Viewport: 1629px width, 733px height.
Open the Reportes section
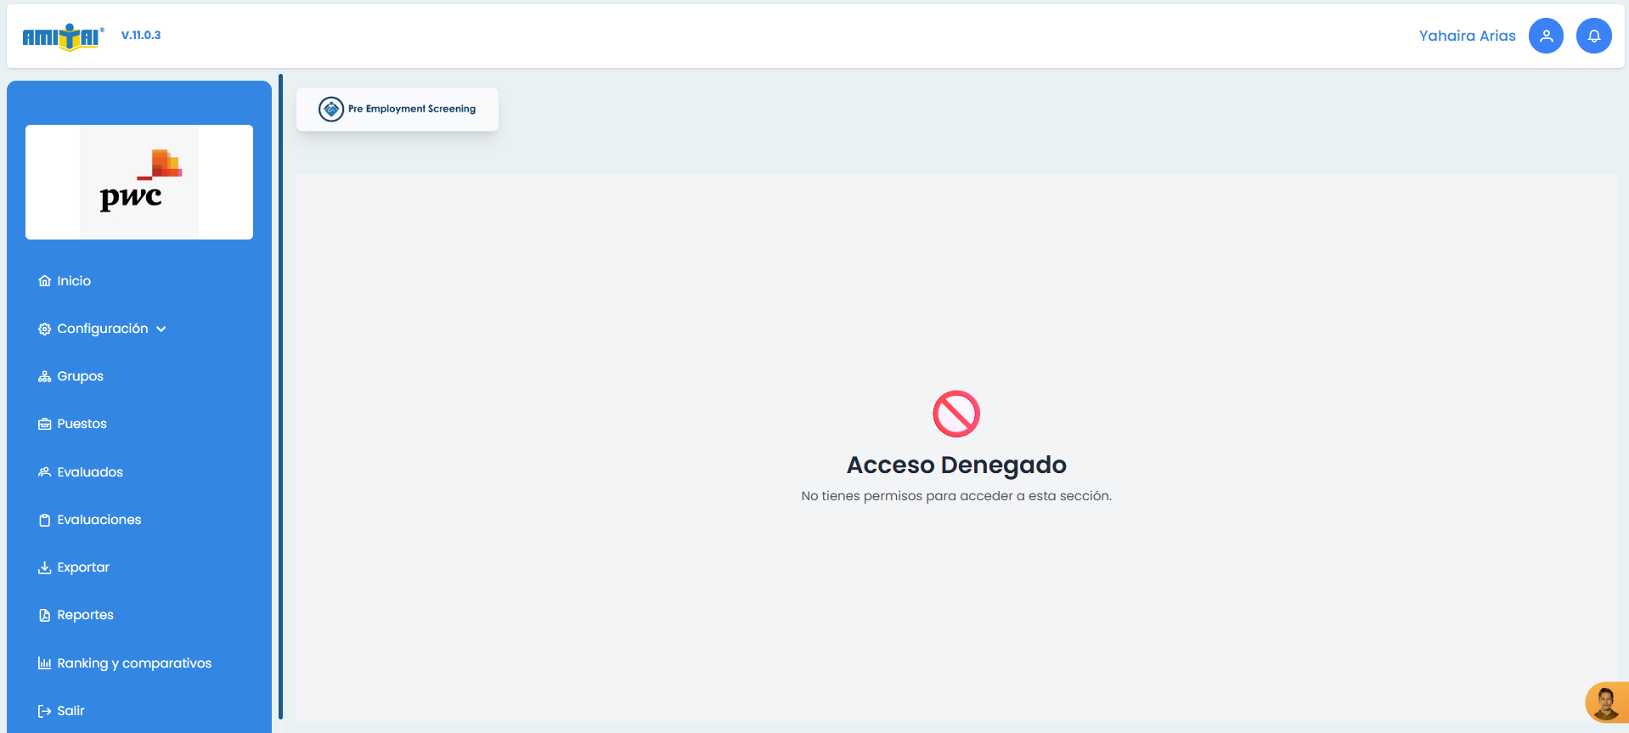(85, 615)
